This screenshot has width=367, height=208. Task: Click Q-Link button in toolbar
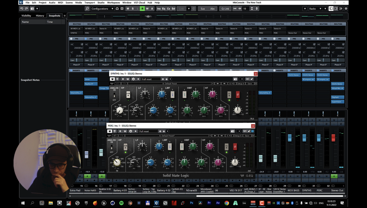(225, 9)
